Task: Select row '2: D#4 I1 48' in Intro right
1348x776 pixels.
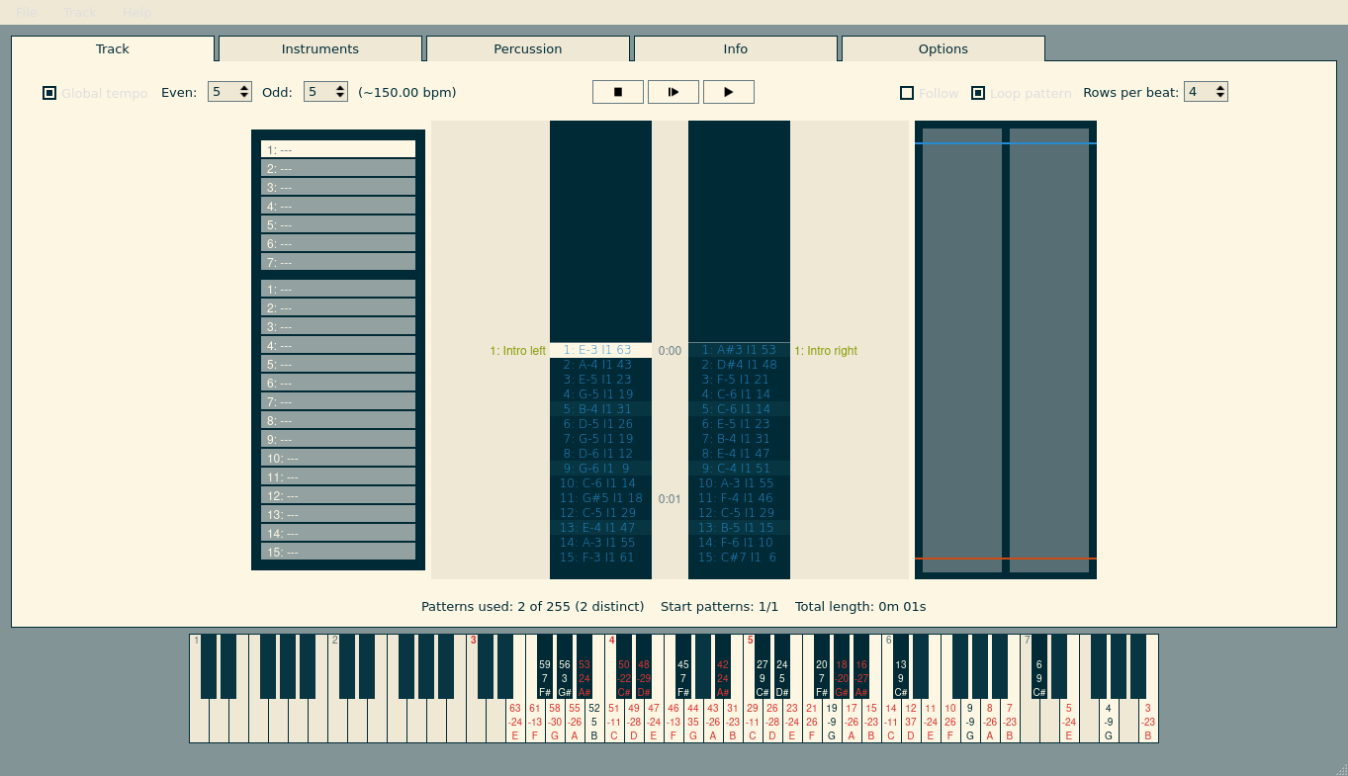Action: (x=739, y=365)
